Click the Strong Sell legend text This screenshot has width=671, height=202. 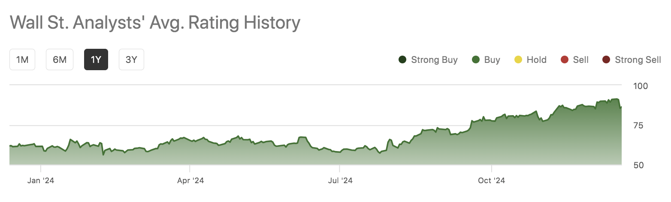tap(638, 60)
